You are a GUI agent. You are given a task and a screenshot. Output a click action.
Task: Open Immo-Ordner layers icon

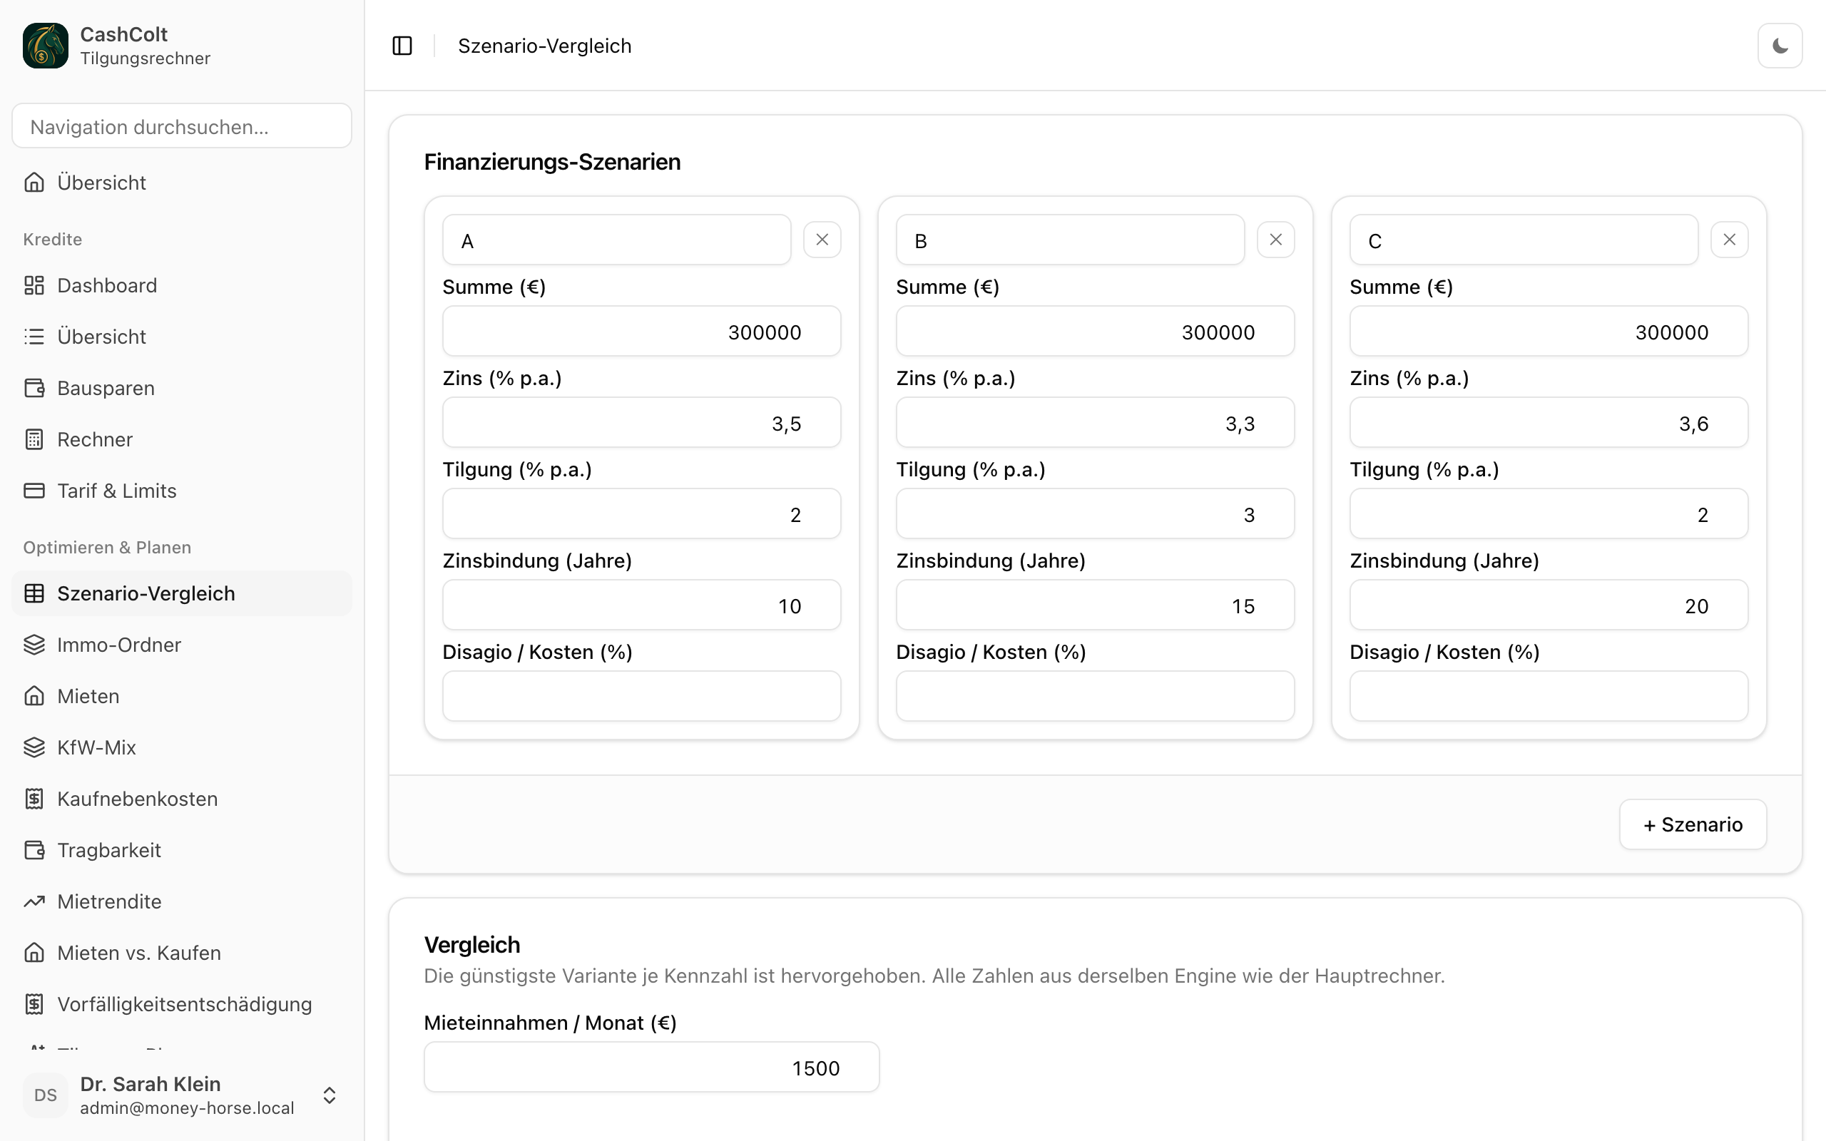(34, 645)
